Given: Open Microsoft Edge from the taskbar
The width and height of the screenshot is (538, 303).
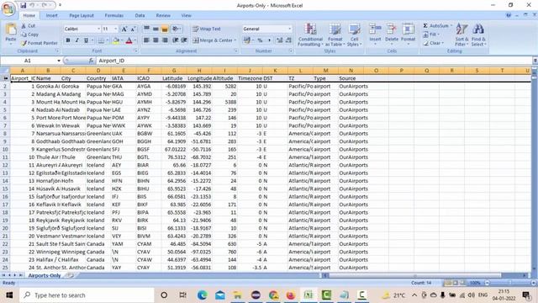Looking at the screenshot, I should (x=202, y=295).
